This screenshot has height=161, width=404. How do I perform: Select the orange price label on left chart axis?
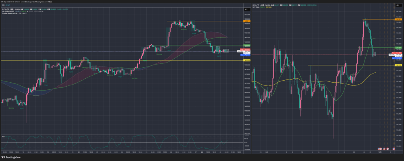pos(245,21)
